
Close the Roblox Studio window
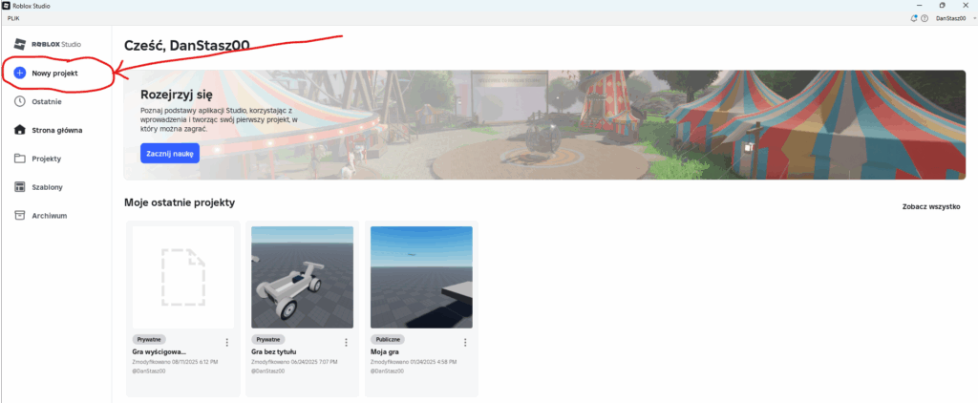tap(967, 6)
